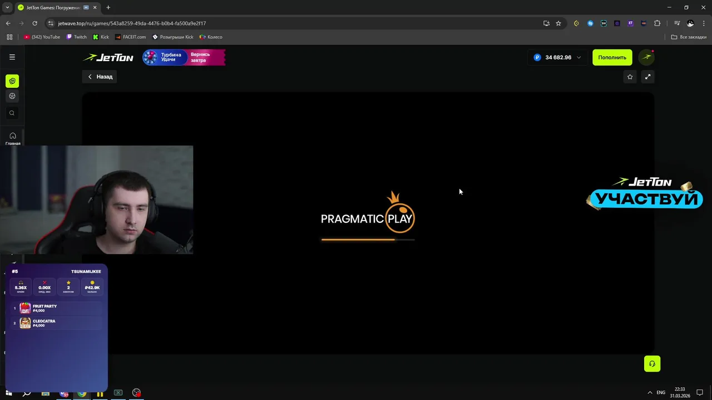Switch ENG keyboard language in tray
The width and height of the screenshot is (712, 400).
click(661, 393)
